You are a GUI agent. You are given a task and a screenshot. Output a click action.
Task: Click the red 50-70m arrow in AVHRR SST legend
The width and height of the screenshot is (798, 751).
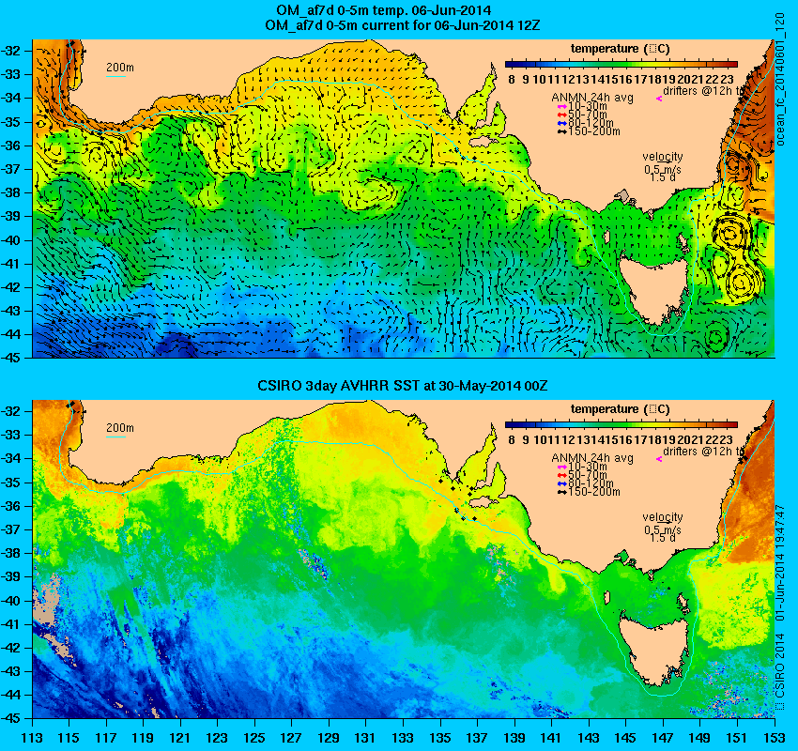pos(561,475)
